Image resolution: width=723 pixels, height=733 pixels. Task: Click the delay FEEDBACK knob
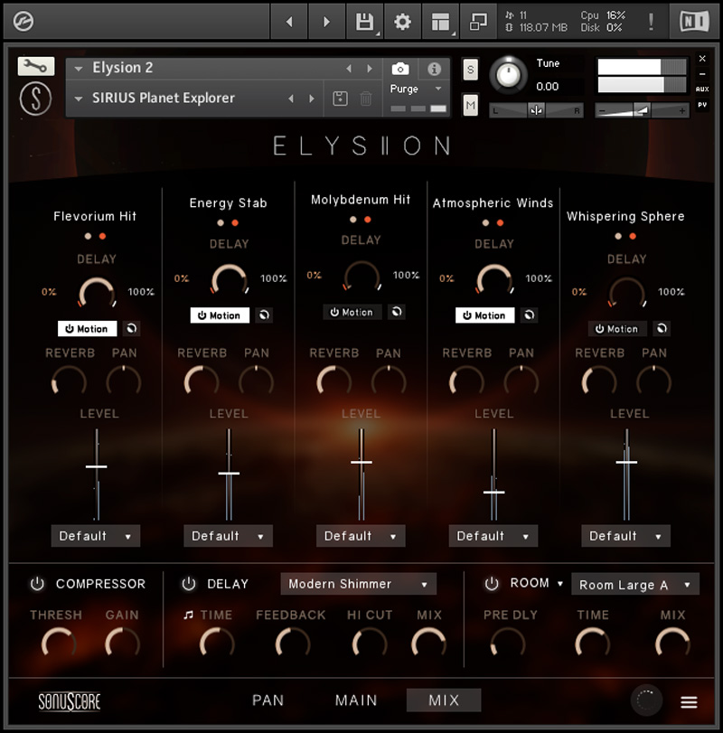point(292,644)
